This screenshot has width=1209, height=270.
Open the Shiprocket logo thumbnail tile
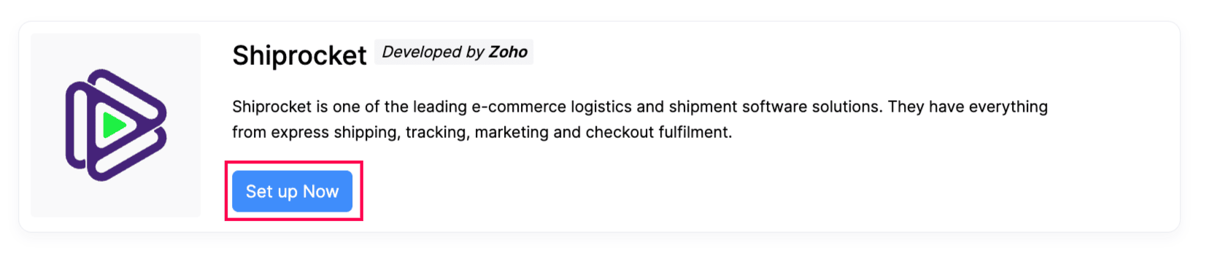115,125
